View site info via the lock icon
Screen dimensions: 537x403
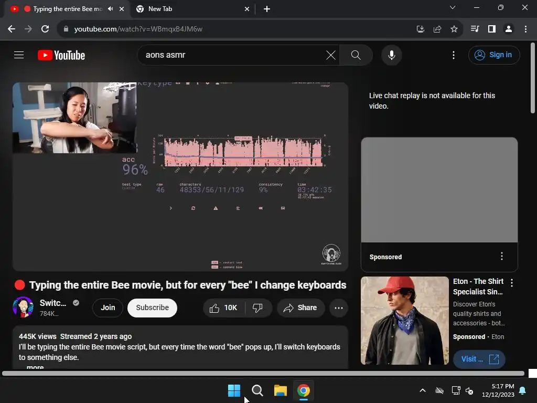point(66,29)
